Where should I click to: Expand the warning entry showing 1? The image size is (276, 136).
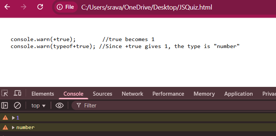tap(13, 118)
